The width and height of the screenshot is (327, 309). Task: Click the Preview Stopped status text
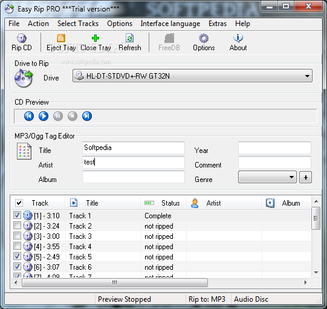tap(125, 299)
